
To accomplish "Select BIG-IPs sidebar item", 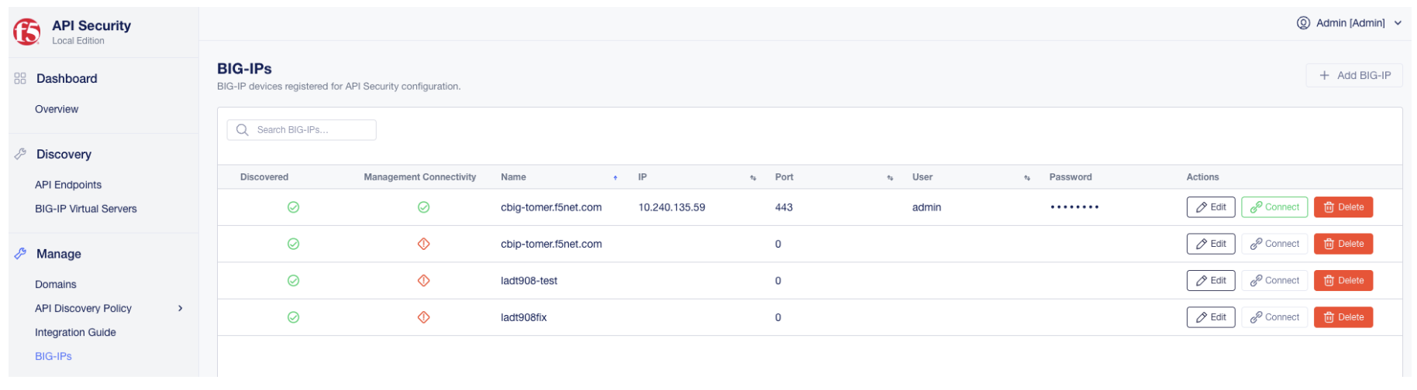I will tap(53, 357).
